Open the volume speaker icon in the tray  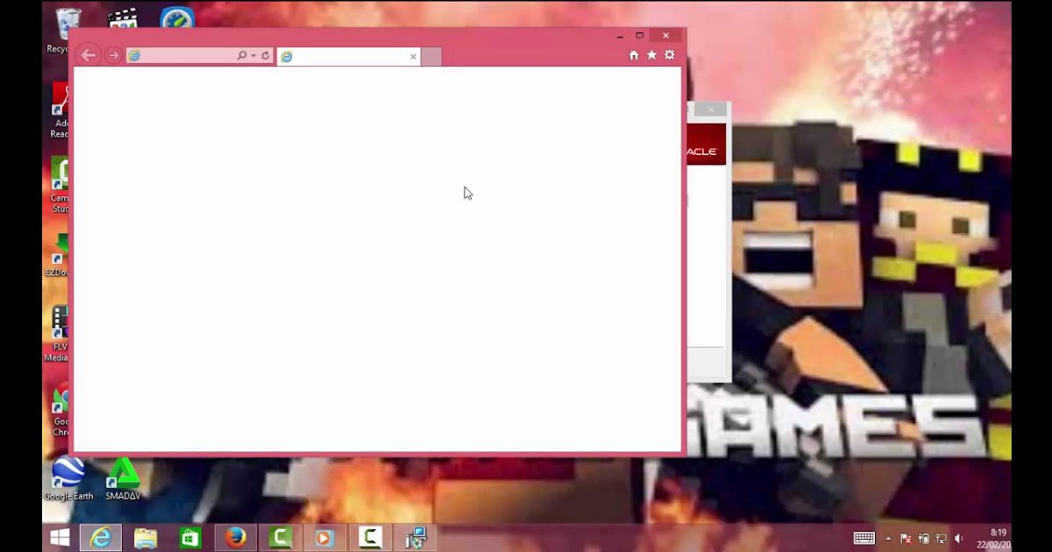958,539
